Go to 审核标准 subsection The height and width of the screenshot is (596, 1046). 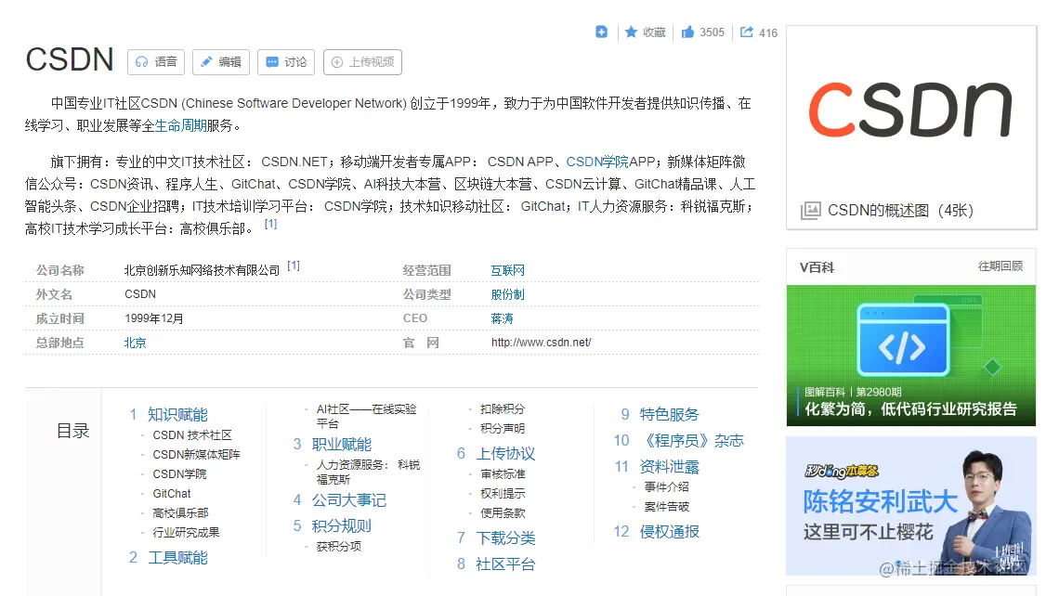tap(503, 474)
